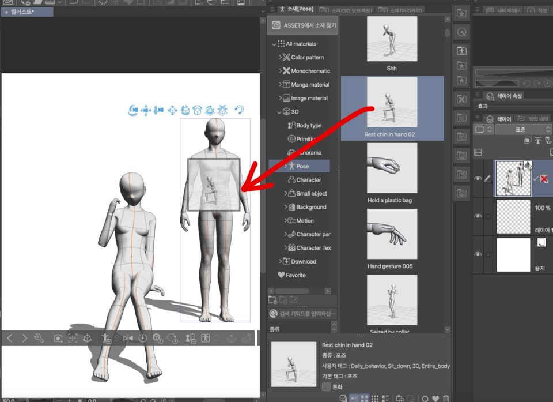
Task: Paste selected material onto canvas icon
Action: click(400, 398)
